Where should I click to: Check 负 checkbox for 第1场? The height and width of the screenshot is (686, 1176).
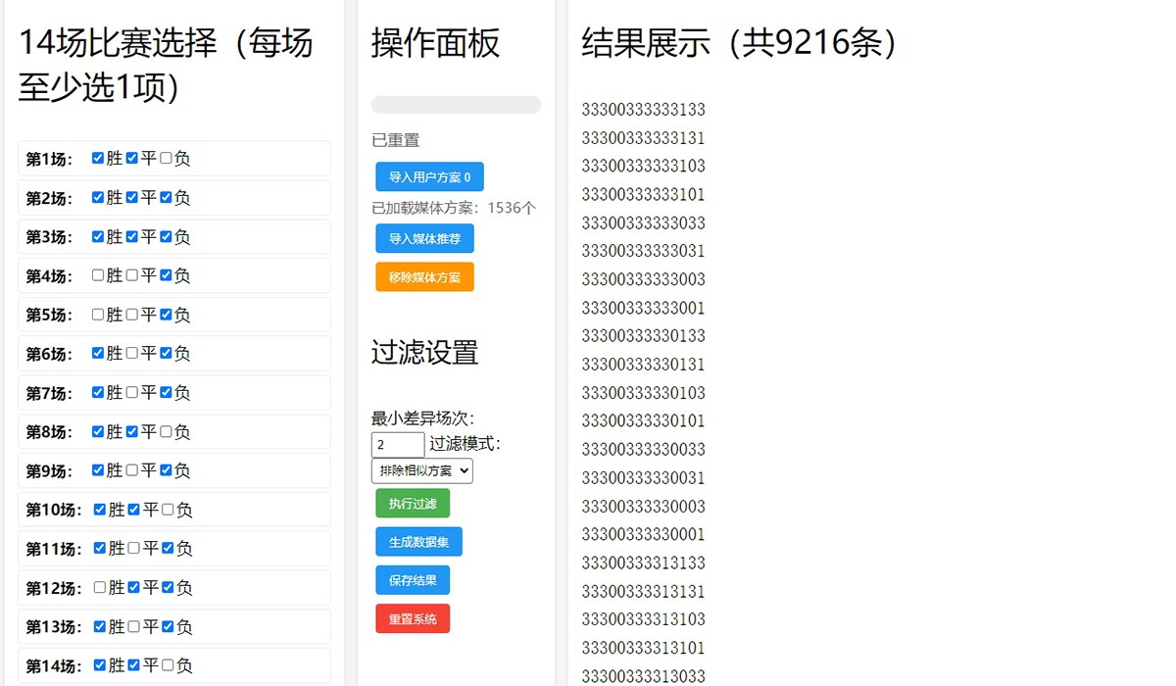[166, 158]
